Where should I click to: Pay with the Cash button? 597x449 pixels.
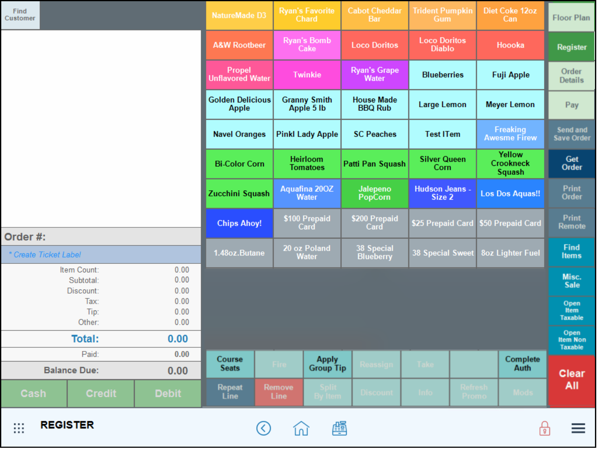[x=33, y=394]
